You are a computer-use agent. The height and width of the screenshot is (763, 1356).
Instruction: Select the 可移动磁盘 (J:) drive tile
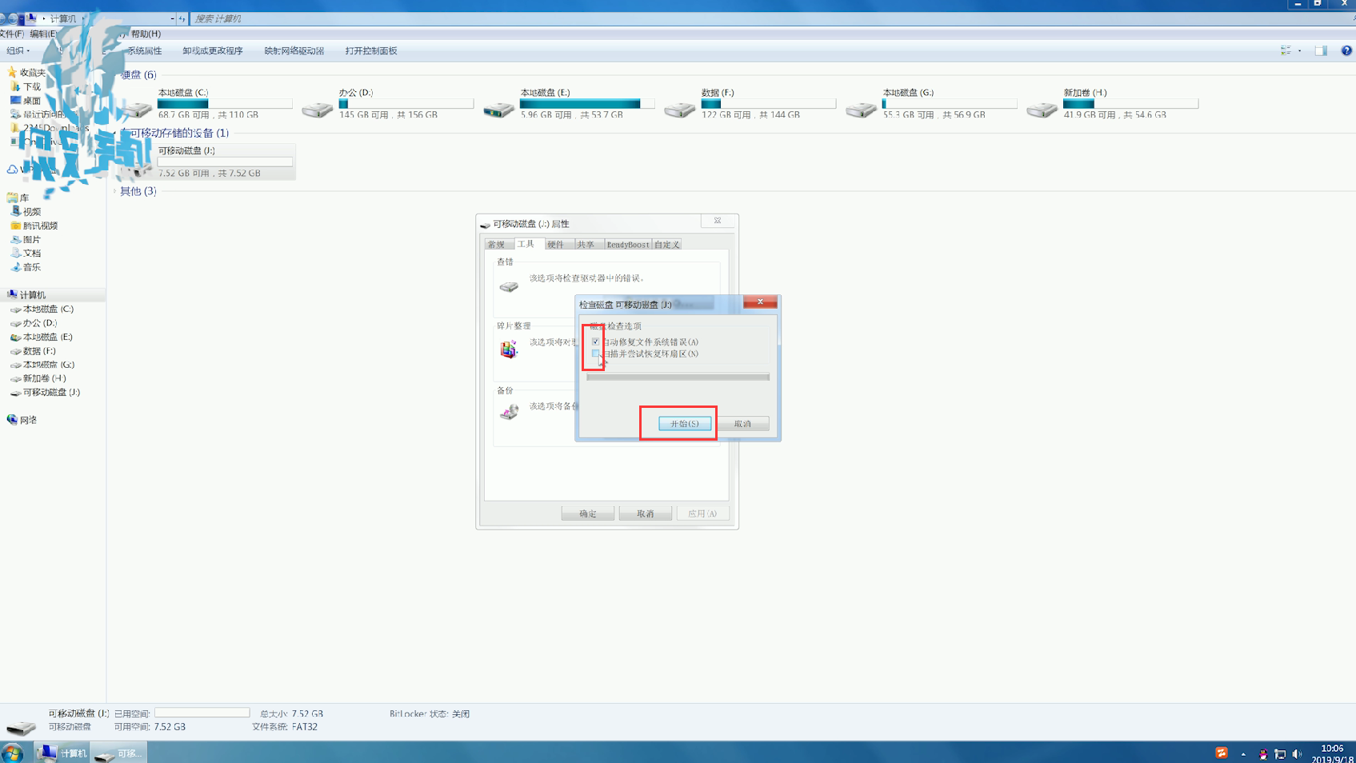tap(209, 162)
